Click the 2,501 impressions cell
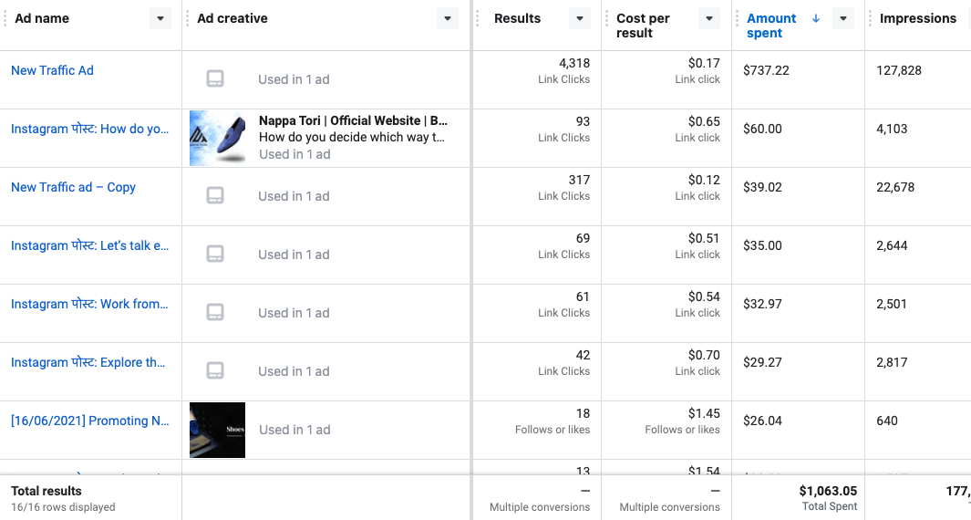This screenshot has height=520, width=971. (x=891, y=304)
